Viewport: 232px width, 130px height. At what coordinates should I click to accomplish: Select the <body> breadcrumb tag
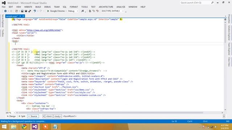[58, 116]
